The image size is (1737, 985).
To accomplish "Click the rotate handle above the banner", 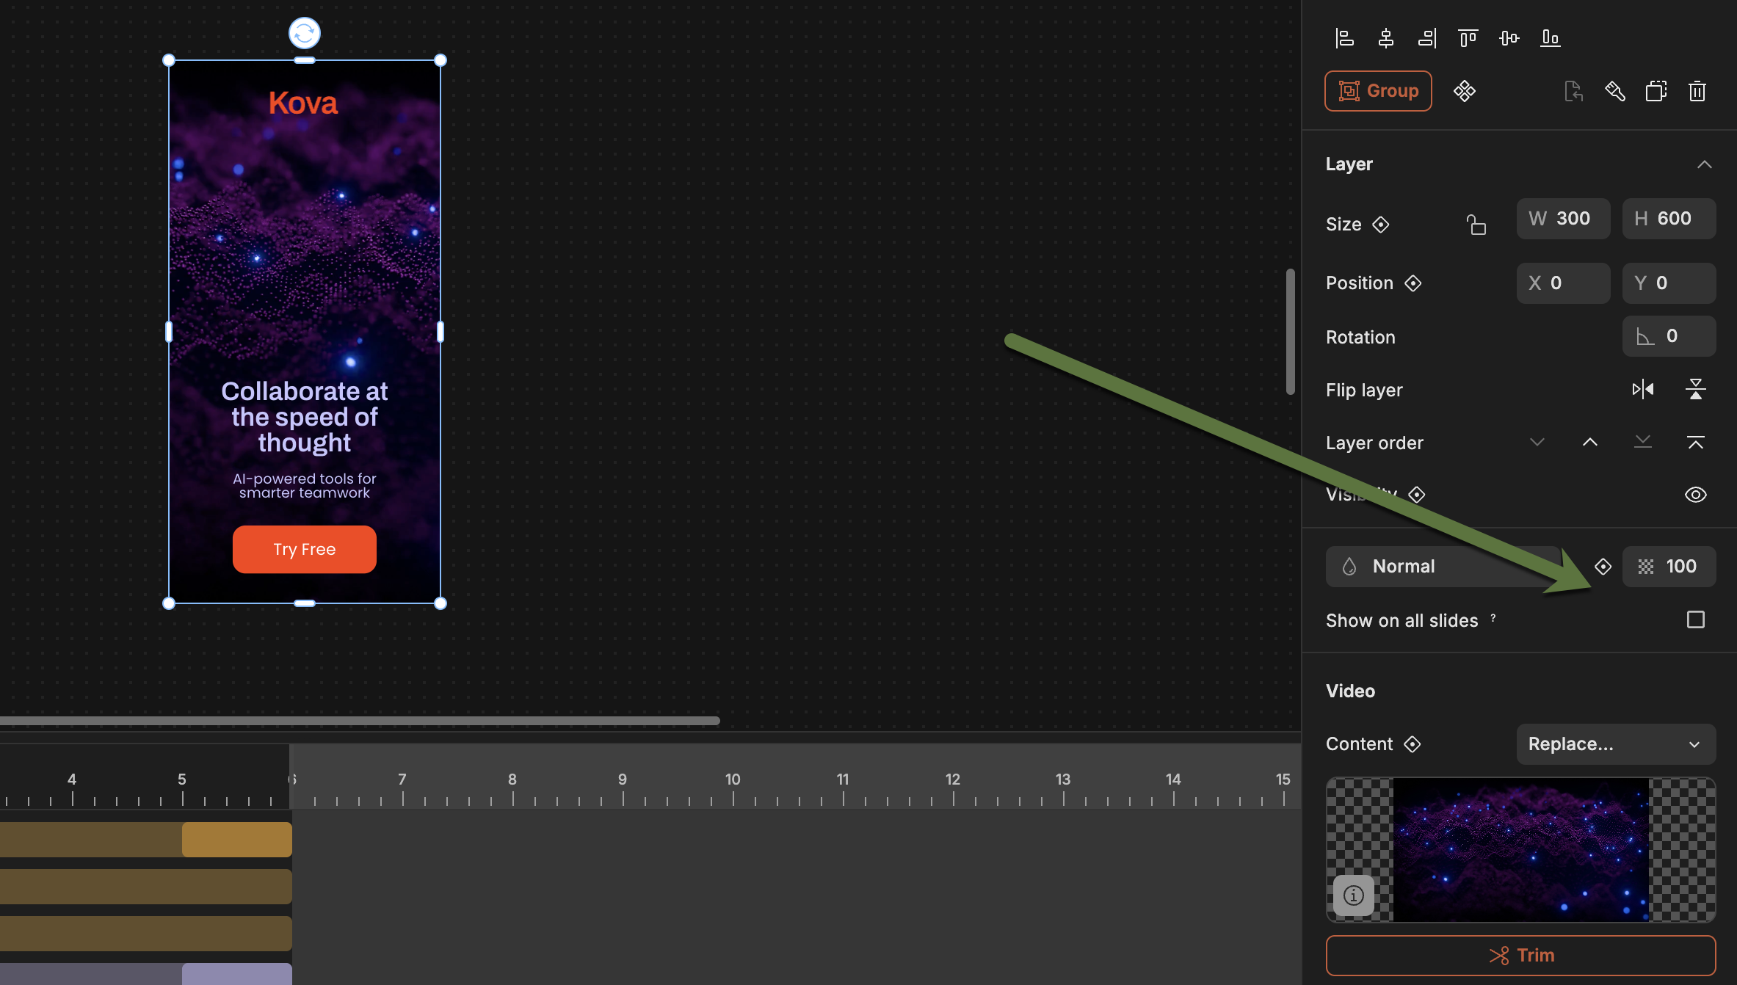I will coord(304,33).
